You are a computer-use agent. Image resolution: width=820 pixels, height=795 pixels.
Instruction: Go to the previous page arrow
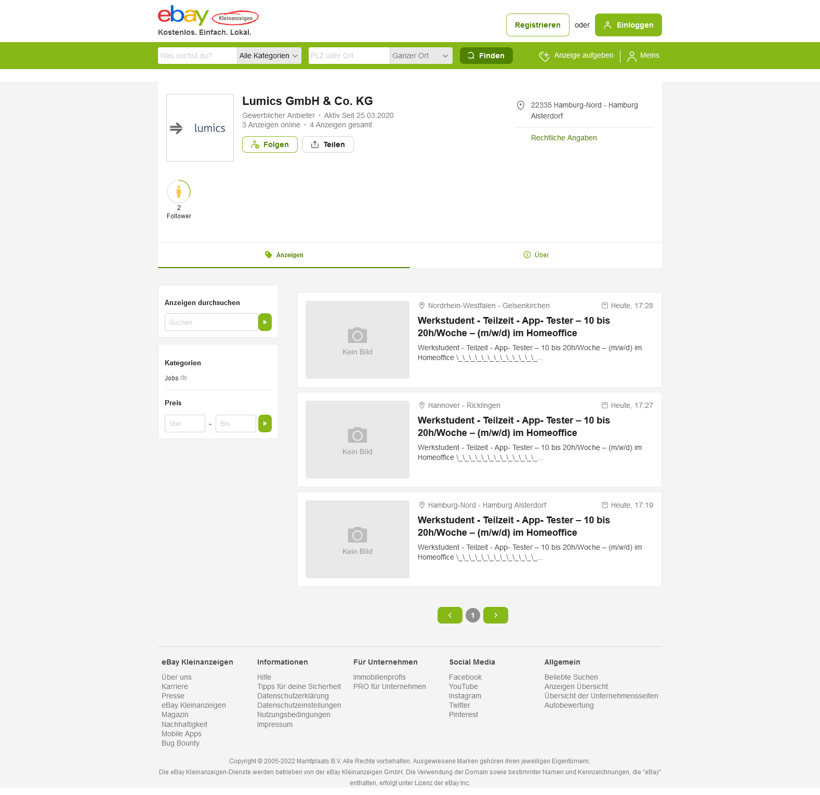click(450, 615)
